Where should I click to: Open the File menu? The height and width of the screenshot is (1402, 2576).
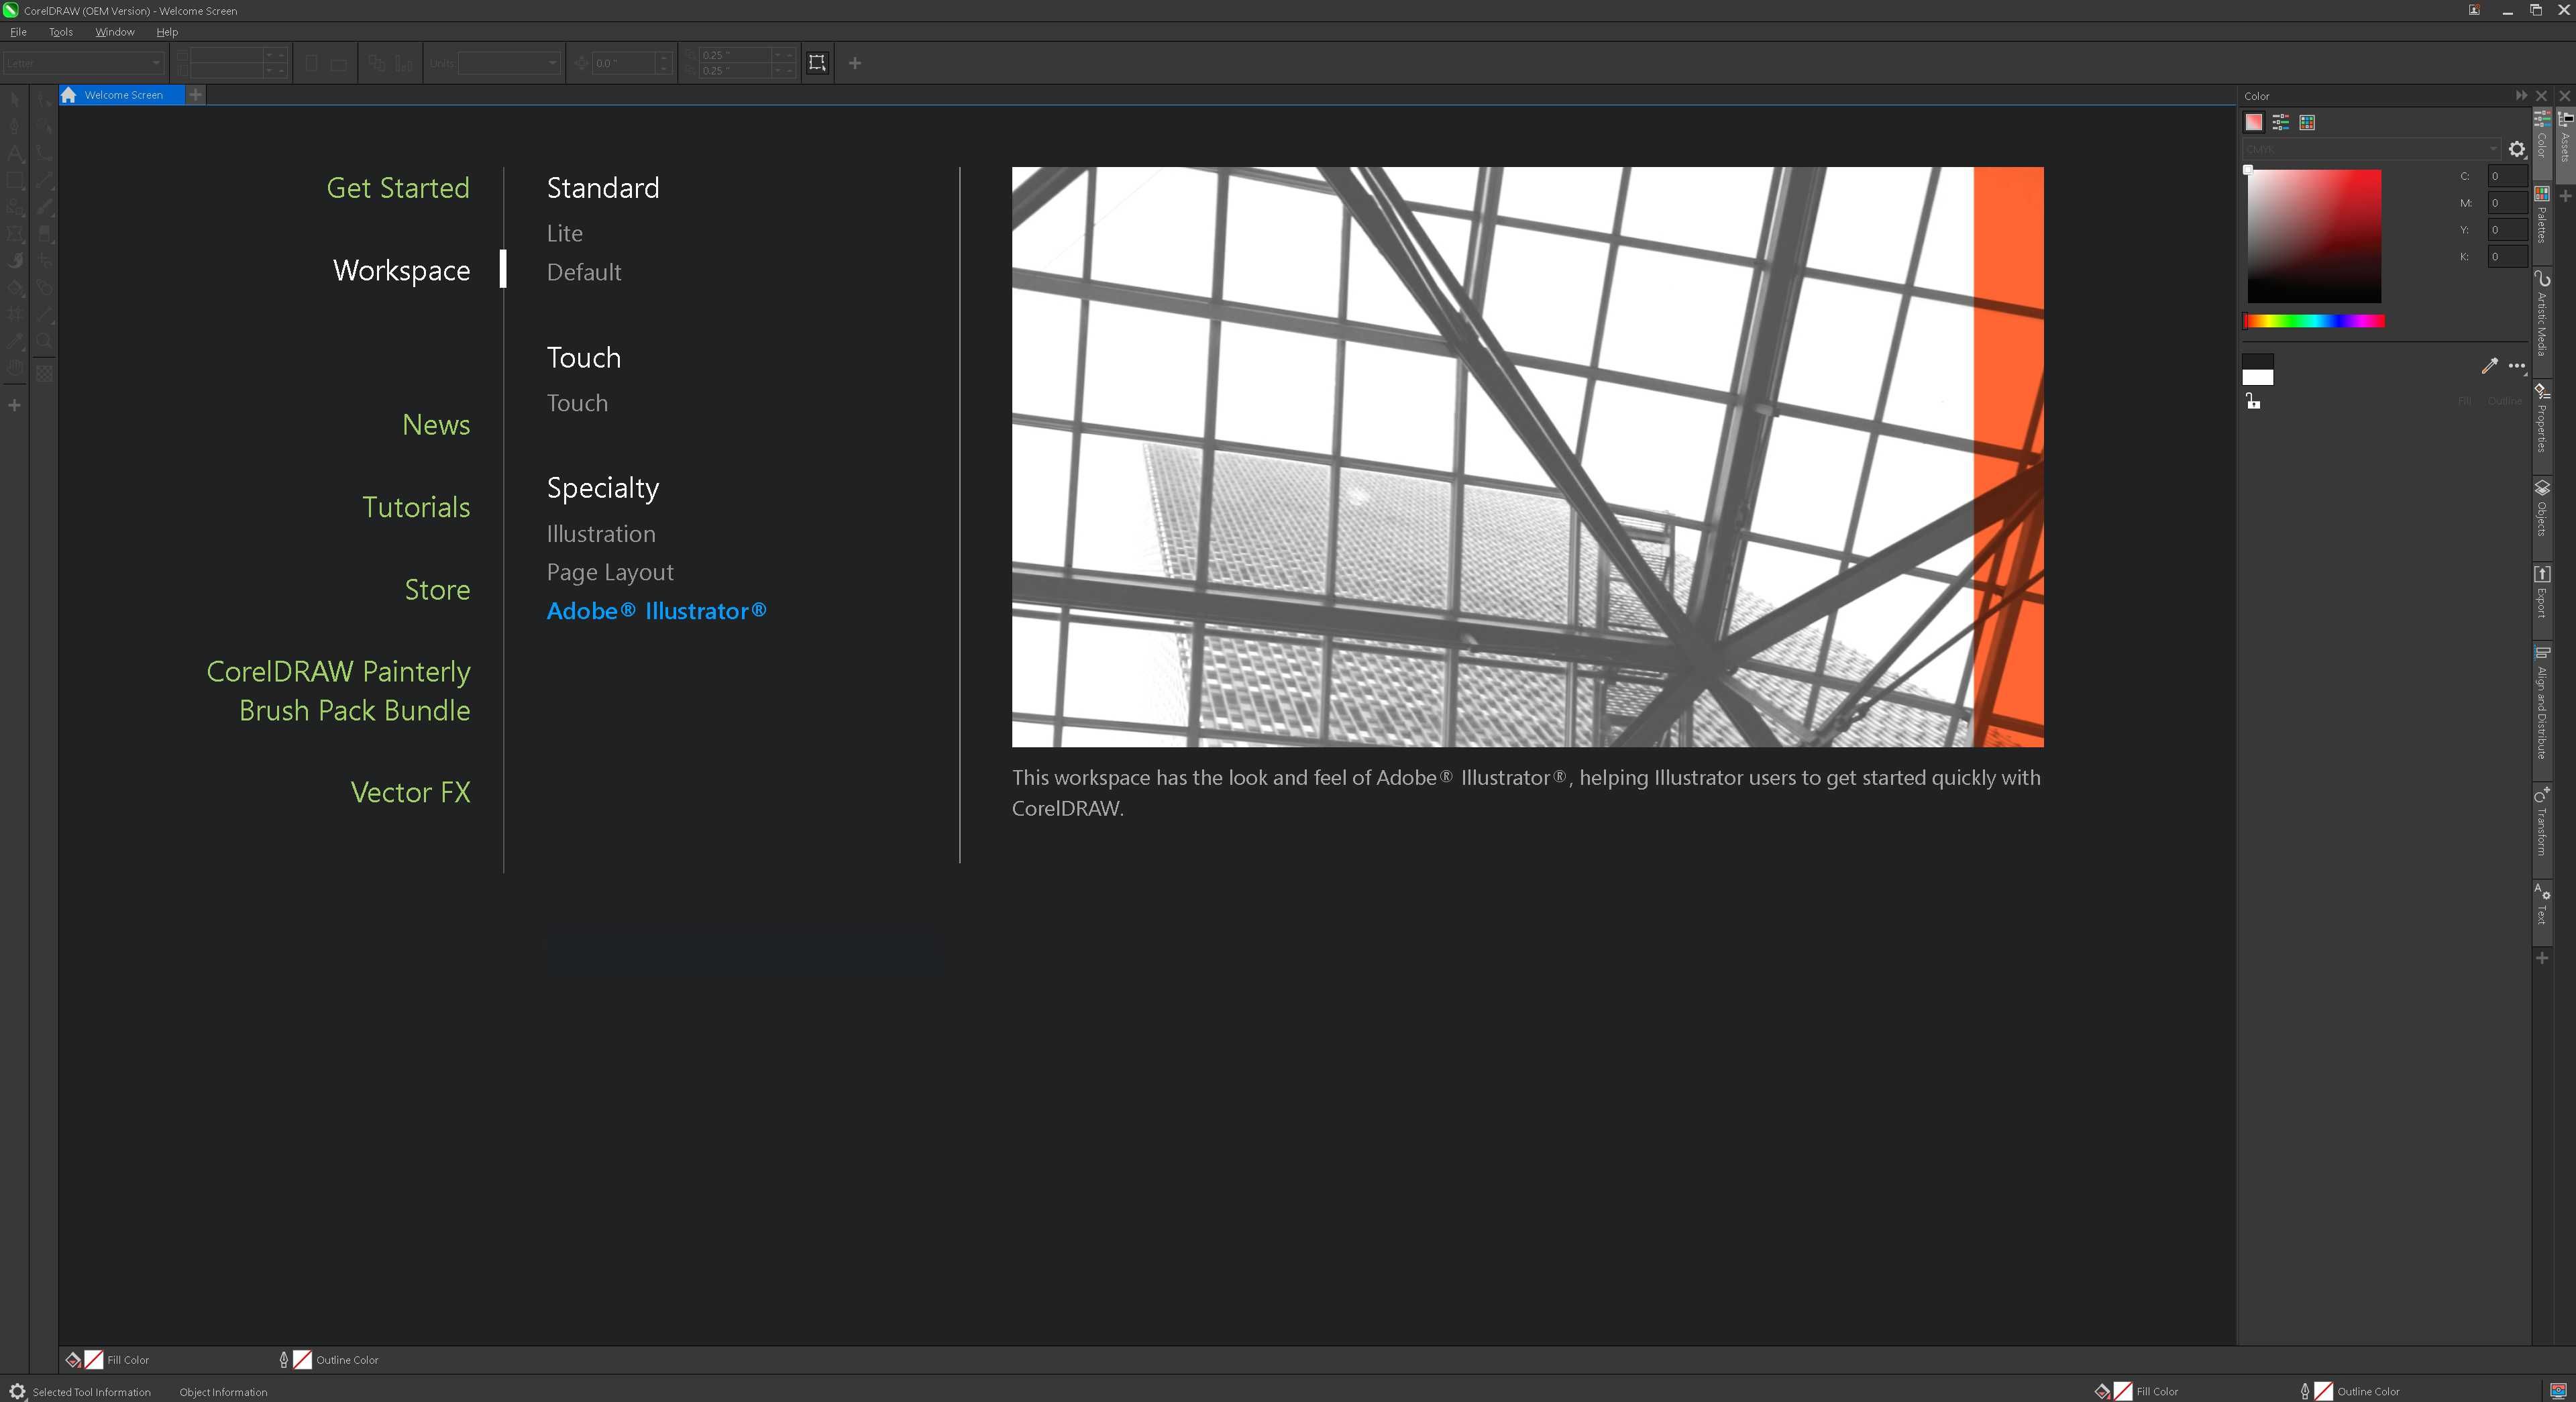tap(18, 32)
